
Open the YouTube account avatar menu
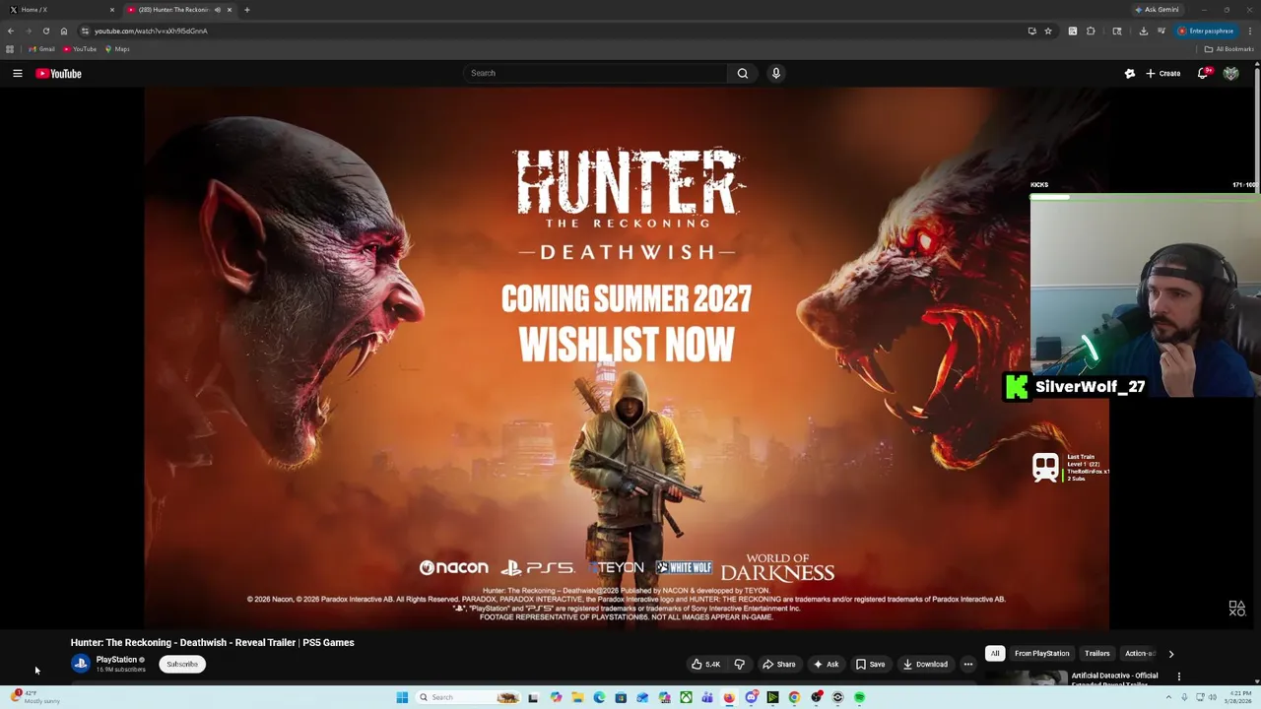pyautogui.click(x=1230, y=73)
